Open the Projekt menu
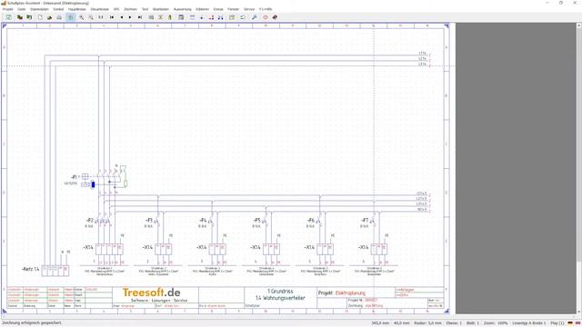 pyautogui.click(x=8, y=9)
